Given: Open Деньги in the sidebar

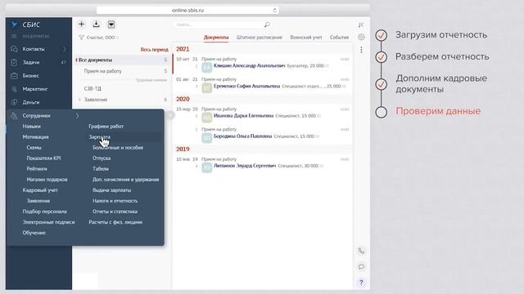Looking at the screenshot, I should tap(31, 102).
